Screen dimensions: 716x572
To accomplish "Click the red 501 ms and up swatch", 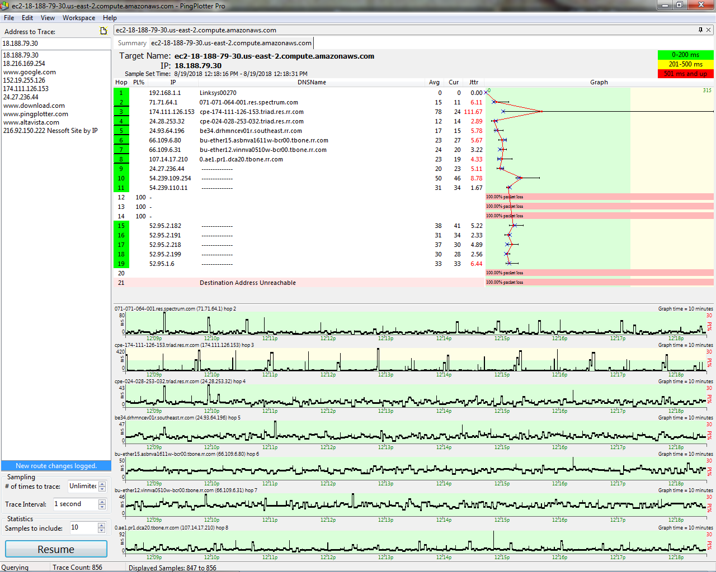I will [x=685, y=74].
